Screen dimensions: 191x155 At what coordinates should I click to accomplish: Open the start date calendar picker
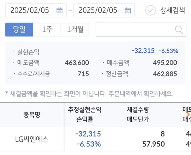tap(59, 10)
